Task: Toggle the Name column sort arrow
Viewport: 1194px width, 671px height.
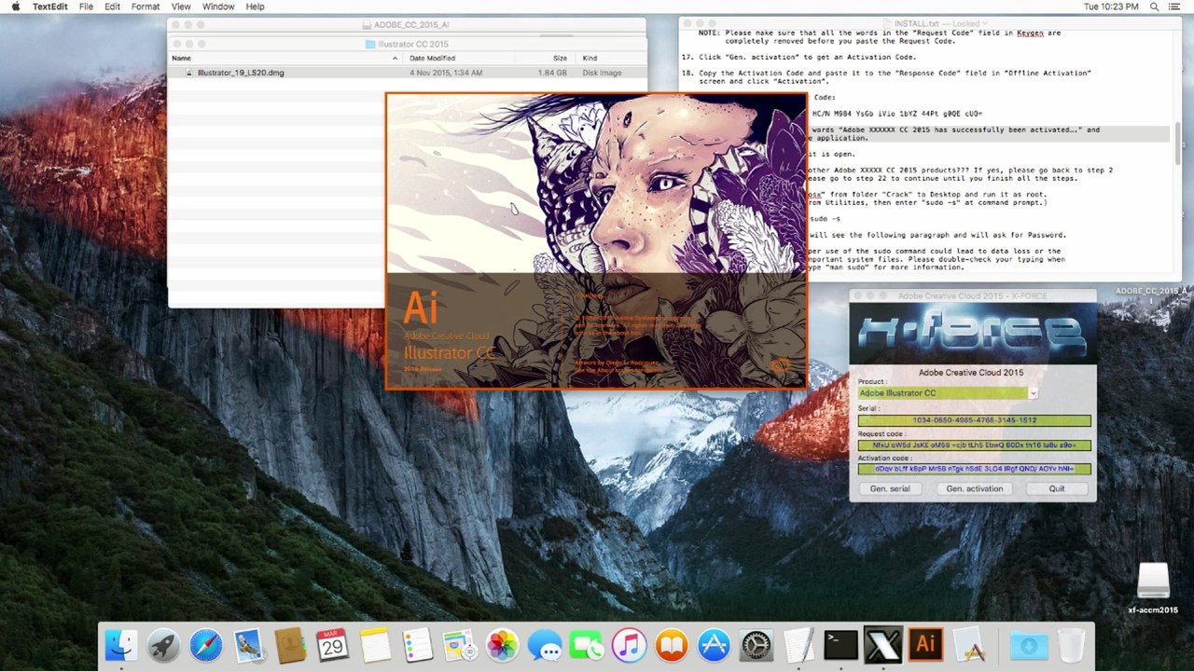Action: [x=395, y=59]
